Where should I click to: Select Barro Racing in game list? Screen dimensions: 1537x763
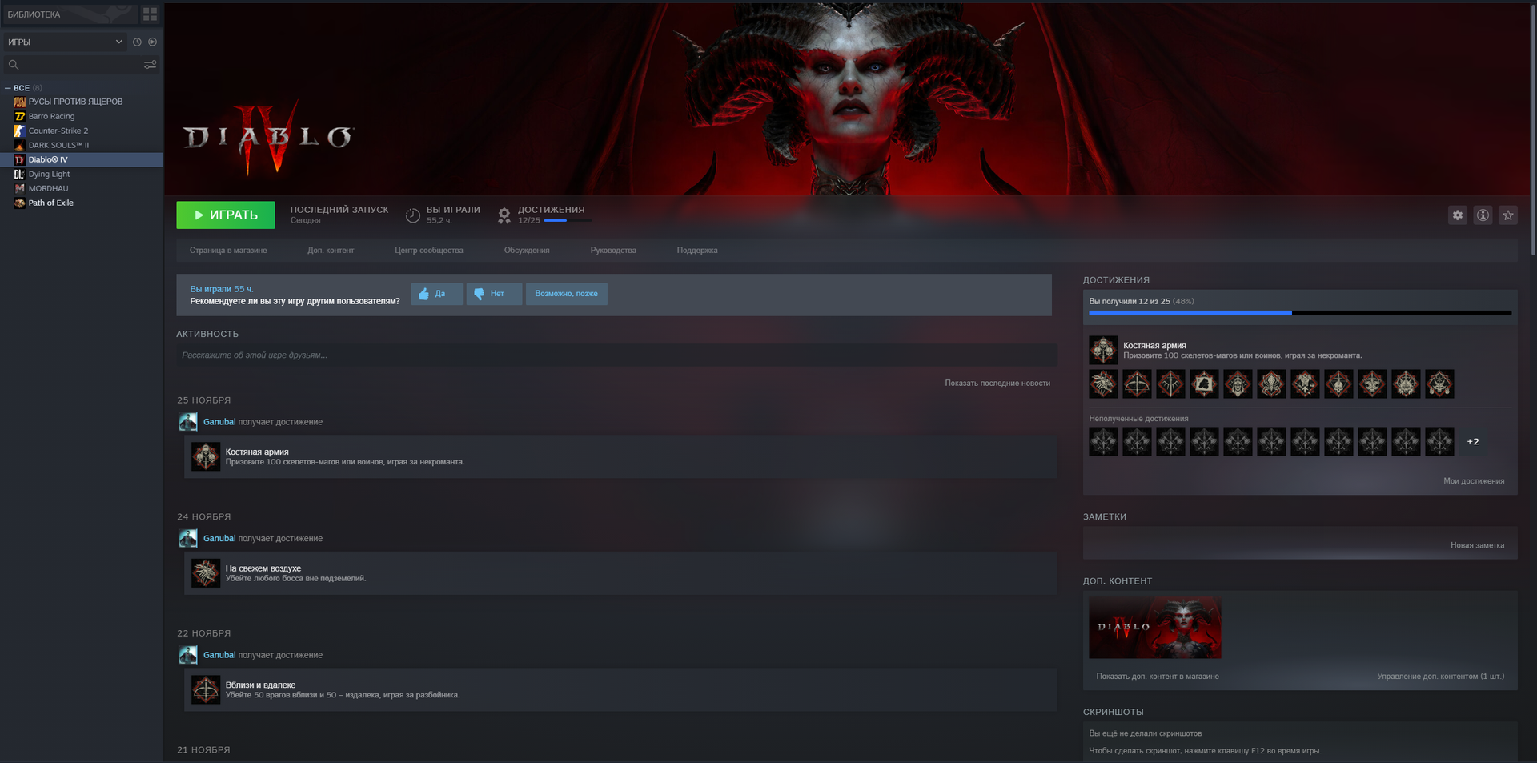51,116
